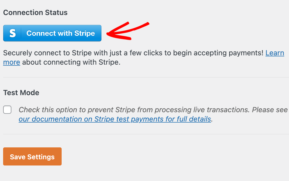Open the Learn more link about connecting with Stripe
The image size is (289, 181).
click(x=275, y=53)
